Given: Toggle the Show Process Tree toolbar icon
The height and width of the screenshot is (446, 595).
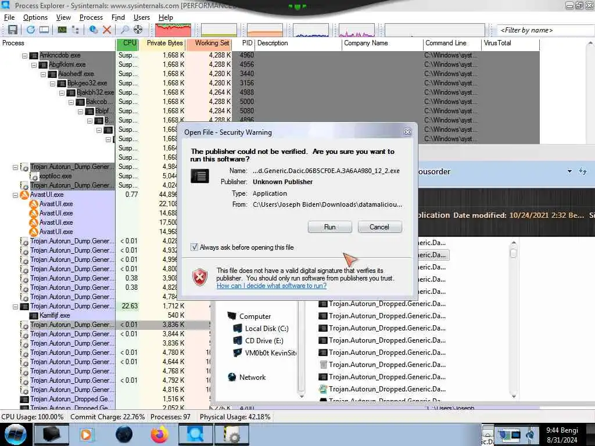Looking at the screenshot, I should pyautogui.click(x=75, y=30).
